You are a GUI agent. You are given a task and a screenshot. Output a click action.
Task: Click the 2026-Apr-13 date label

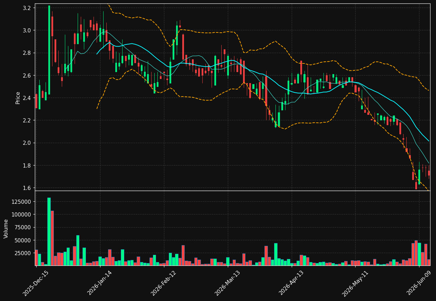click(291, 283)
